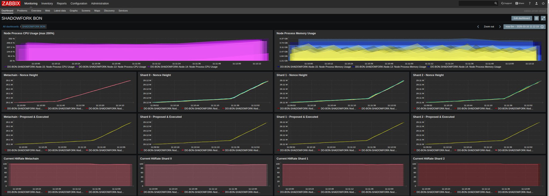Image resolution: width=549 pixels, height=196 pixels.
Task: Shift time range back with left chevron
Action: pos(478,27)
